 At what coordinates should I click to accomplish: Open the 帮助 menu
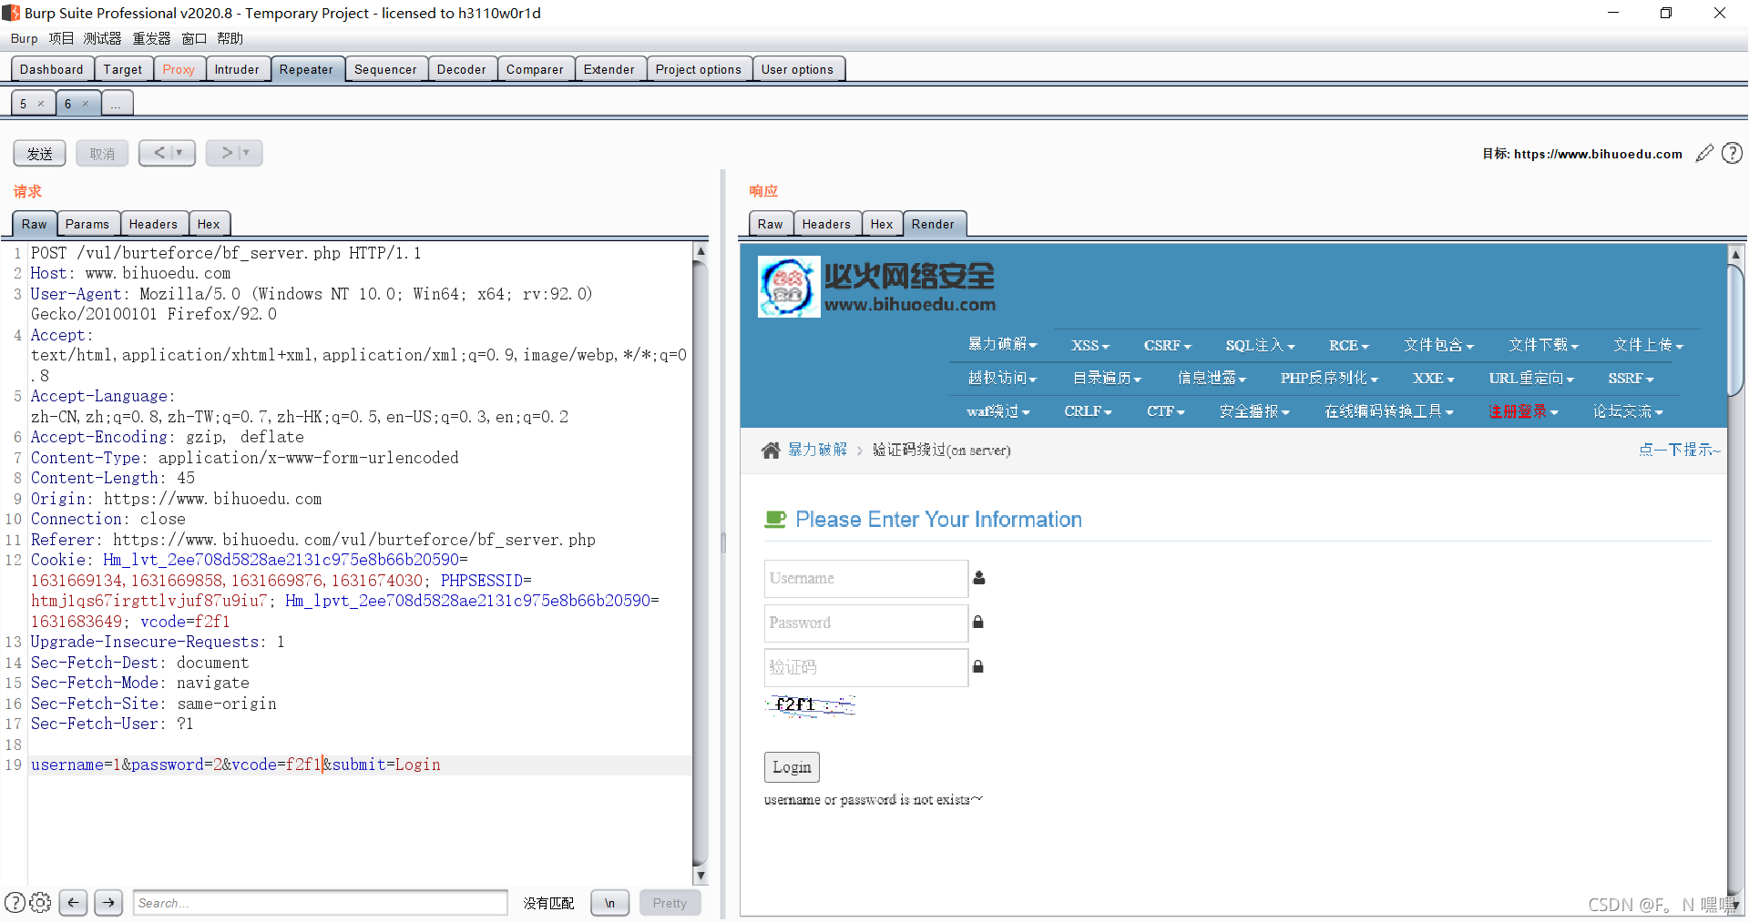coord(230,38)
